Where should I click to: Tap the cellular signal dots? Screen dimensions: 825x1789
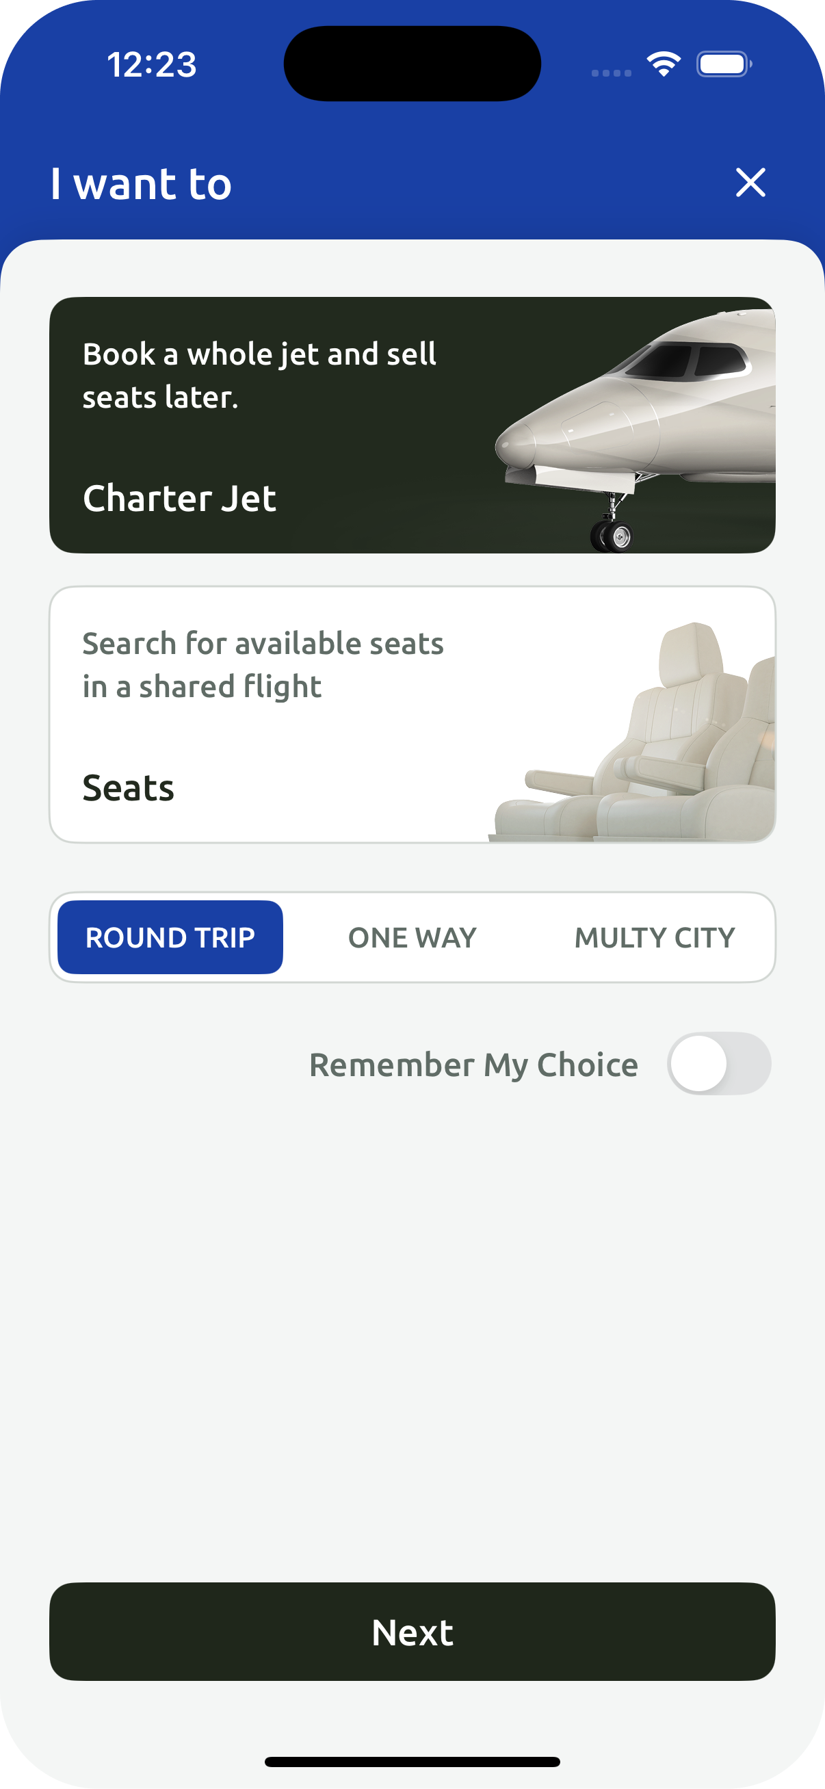click(x=611, y=73)
